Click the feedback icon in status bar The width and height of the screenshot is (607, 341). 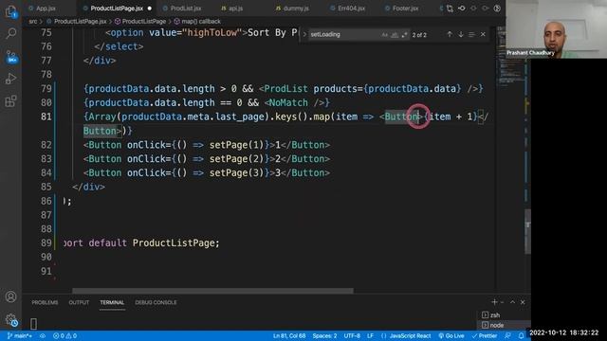507,335
